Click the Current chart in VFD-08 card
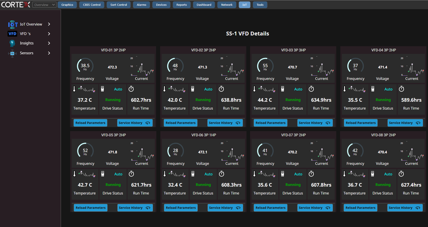Image resolution: width=428 pixels, height=227 pixels. [412, 151]
